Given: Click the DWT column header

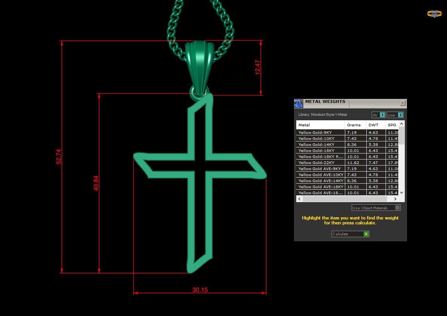Looking at the screenshot, I should point(376,125).
